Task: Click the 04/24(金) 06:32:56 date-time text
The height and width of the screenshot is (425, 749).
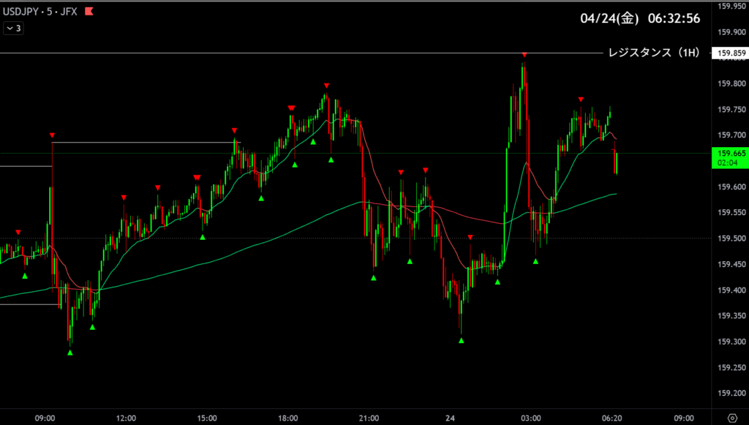Action: coord(639,18)
